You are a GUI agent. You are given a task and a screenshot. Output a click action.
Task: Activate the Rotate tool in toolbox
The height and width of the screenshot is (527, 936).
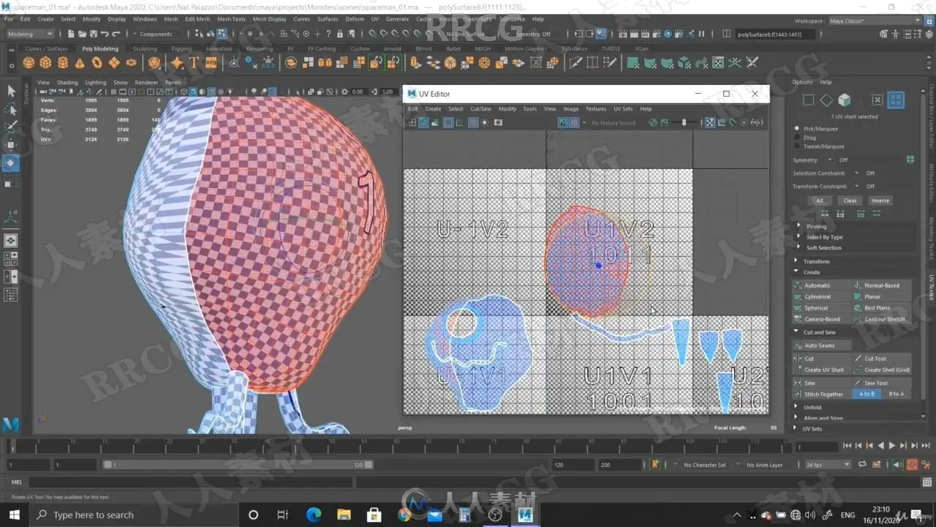coord(11,163)
